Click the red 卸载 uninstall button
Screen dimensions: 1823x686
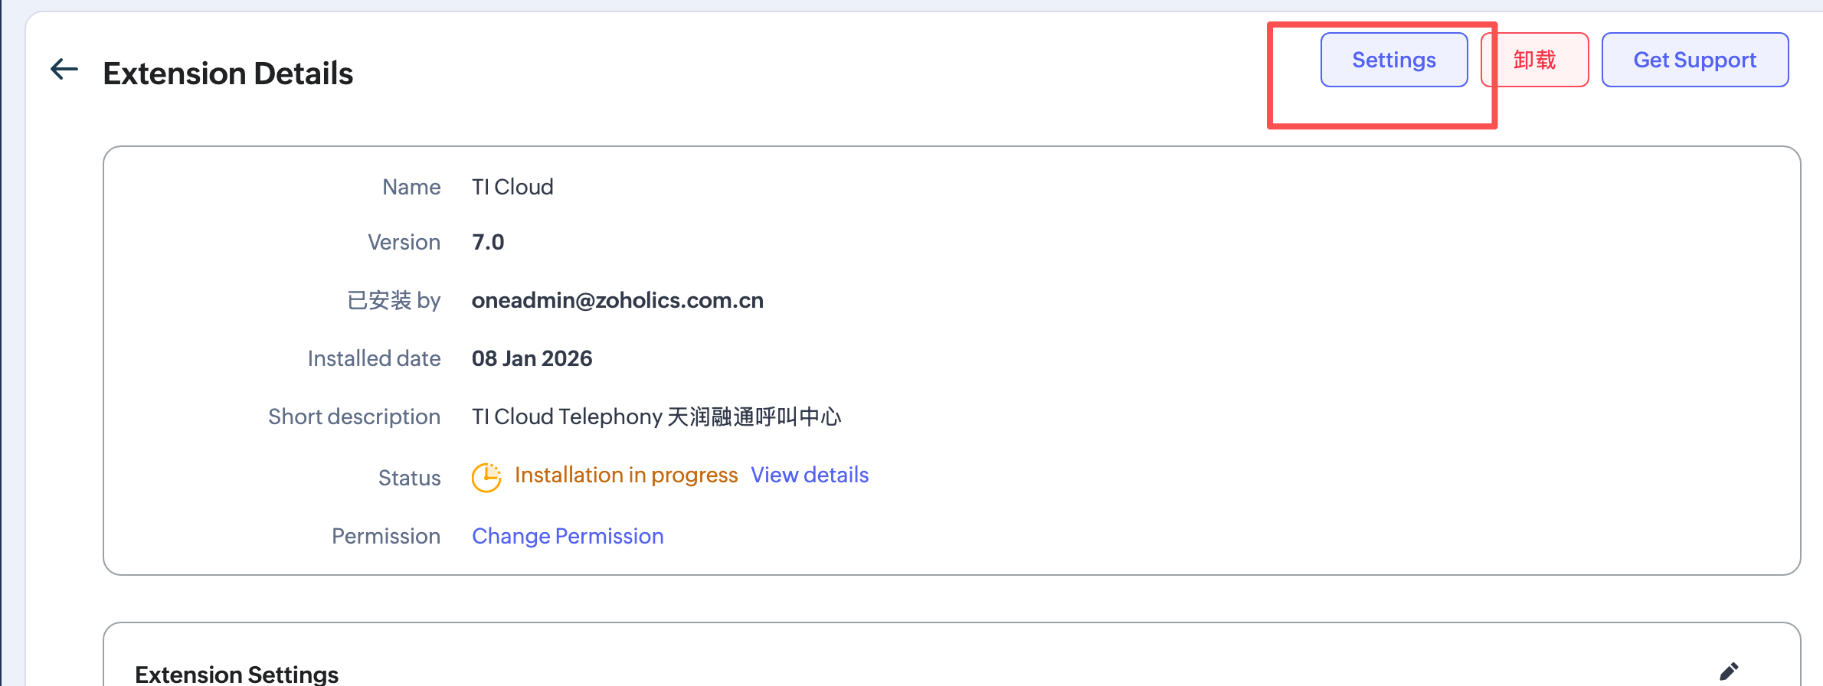(1534, 60)
